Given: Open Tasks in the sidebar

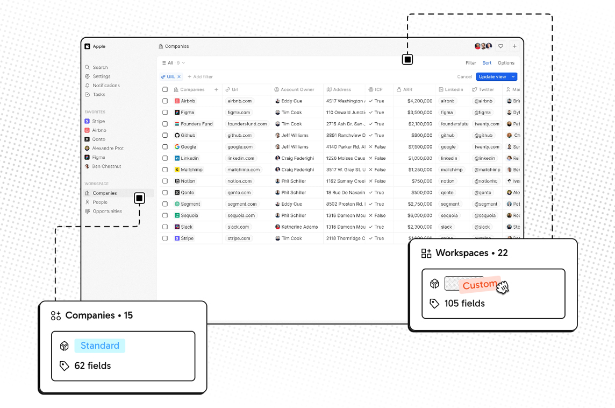Looking at the screenshot, I should [95, 94].
